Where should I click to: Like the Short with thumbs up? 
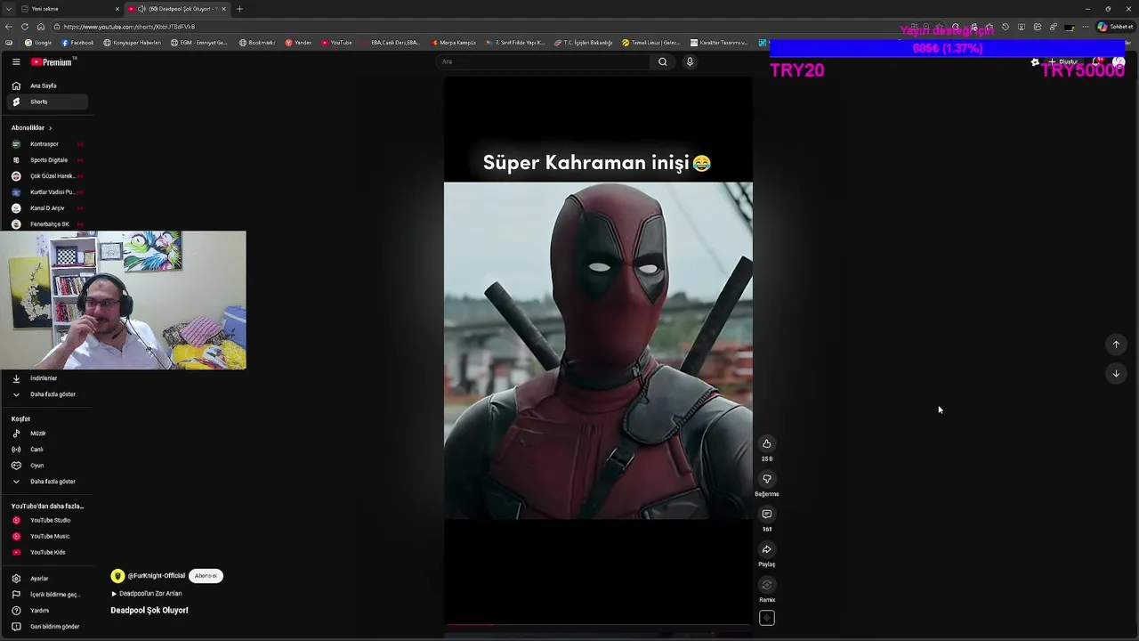pyautogui.click(x=766, y=443)
